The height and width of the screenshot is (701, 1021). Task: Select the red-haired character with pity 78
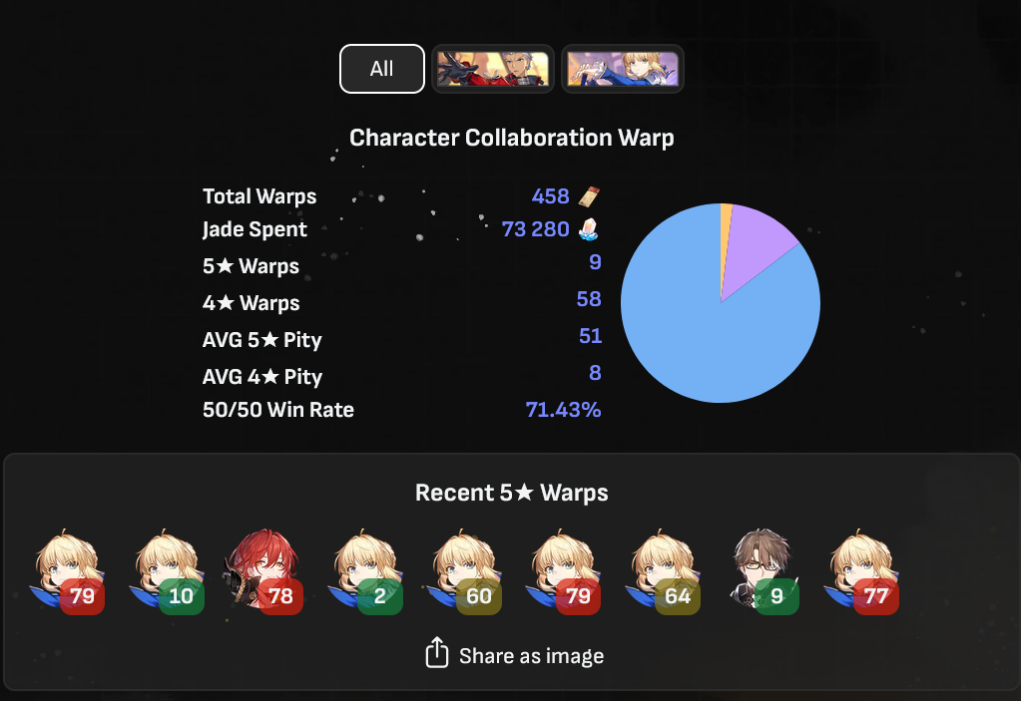tap(263, 570)
